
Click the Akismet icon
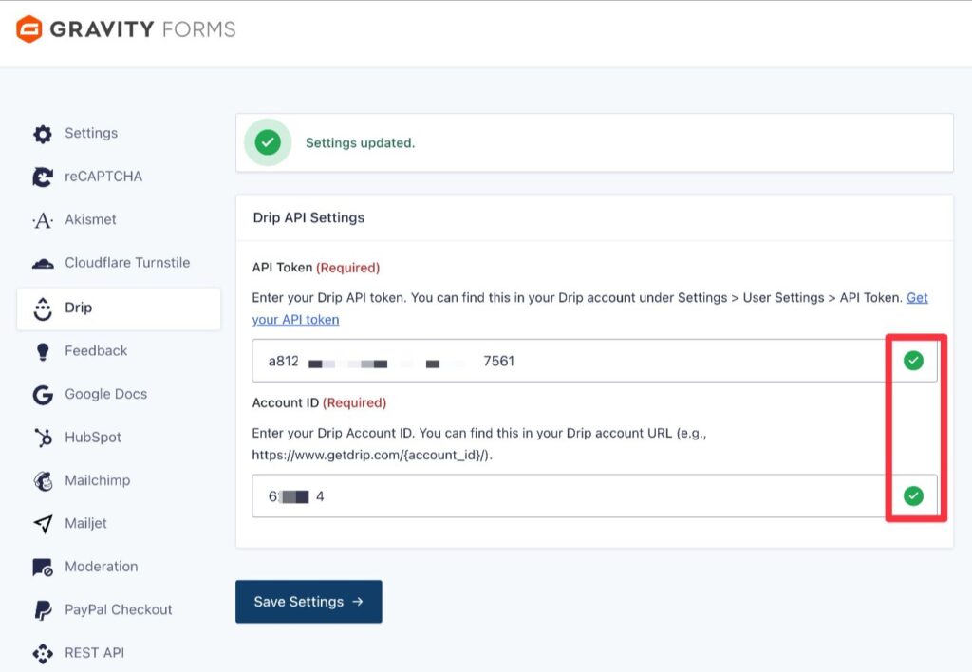(x=43, y=220)
